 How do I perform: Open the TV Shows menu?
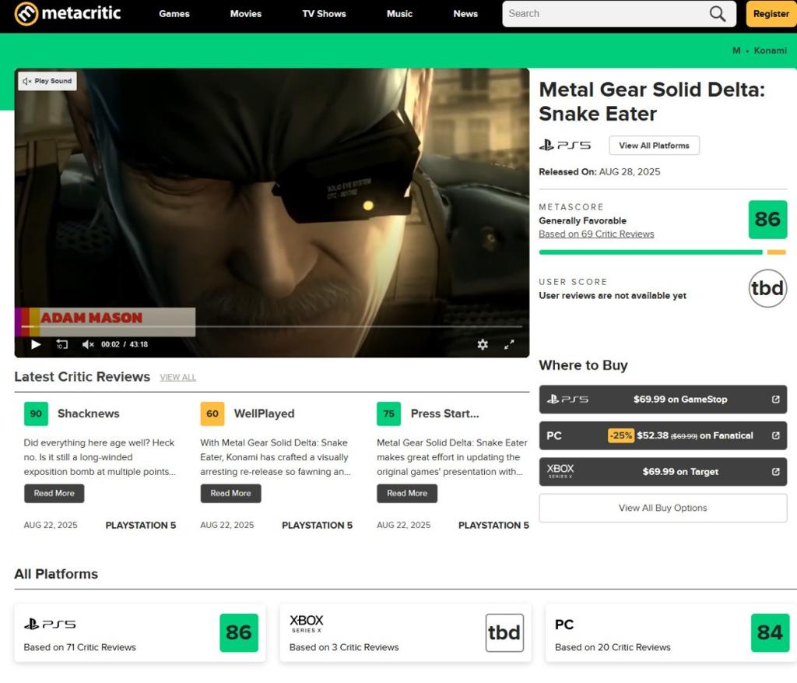coord(324,14)
